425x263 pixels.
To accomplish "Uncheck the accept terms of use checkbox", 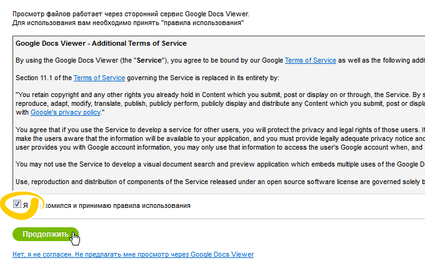I will (17, 204).
